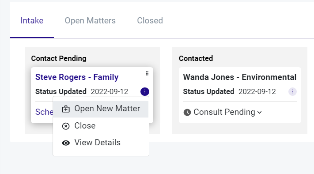Screen dimensions: 314x174
Task: Click the chevron arrow after Consult Pending
Action: (260, 113)
